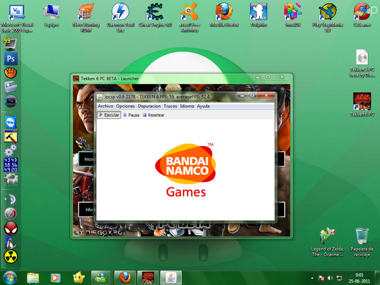Click the Fraps 99 monitor dock icon
Viewport: 380px width, 285px height.
10,44
